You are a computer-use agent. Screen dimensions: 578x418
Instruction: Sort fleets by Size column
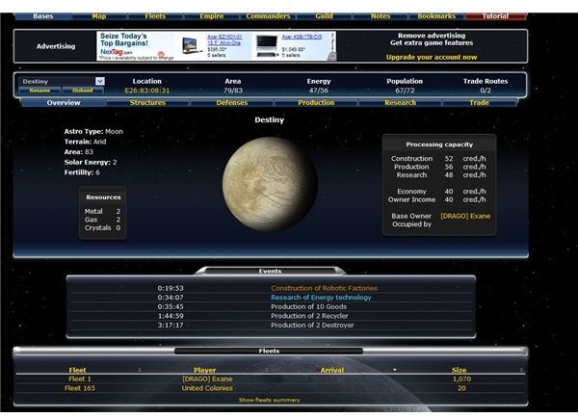(x=459, y=370)
